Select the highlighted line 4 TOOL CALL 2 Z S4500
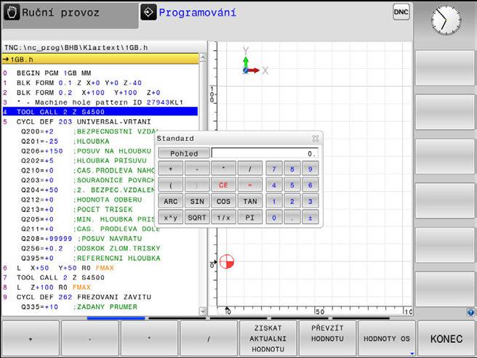Screen dimensions: 477x358 pyautogui.click(x=100, y=112)
